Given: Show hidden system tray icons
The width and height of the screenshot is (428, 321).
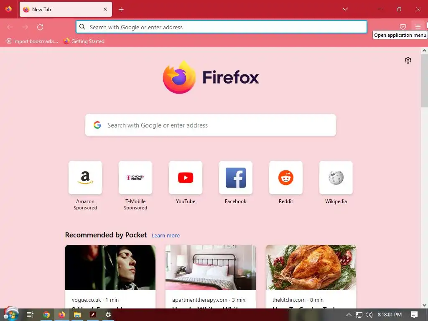Looking at the screenshot, I should [349, 315].
